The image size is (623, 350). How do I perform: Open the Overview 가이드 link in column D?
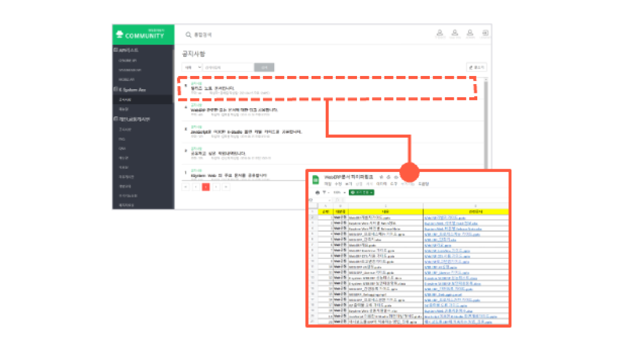point(447,251)
